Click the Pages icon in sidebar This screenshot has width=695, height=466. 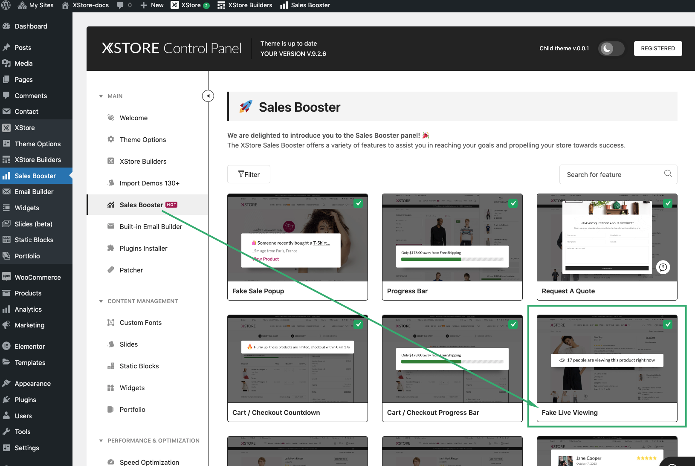tap(6, 79)
